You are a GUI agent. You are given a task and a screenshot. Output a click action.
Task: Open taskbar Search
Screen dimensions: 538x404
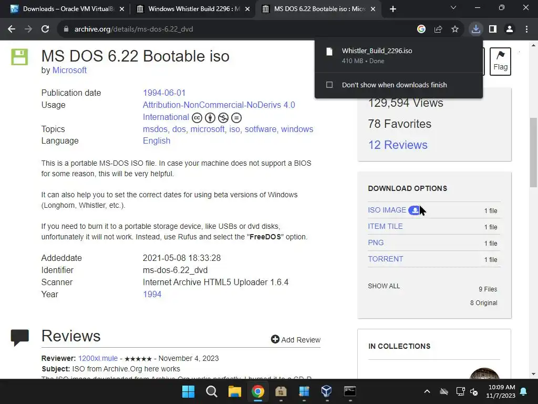[211, 391]
